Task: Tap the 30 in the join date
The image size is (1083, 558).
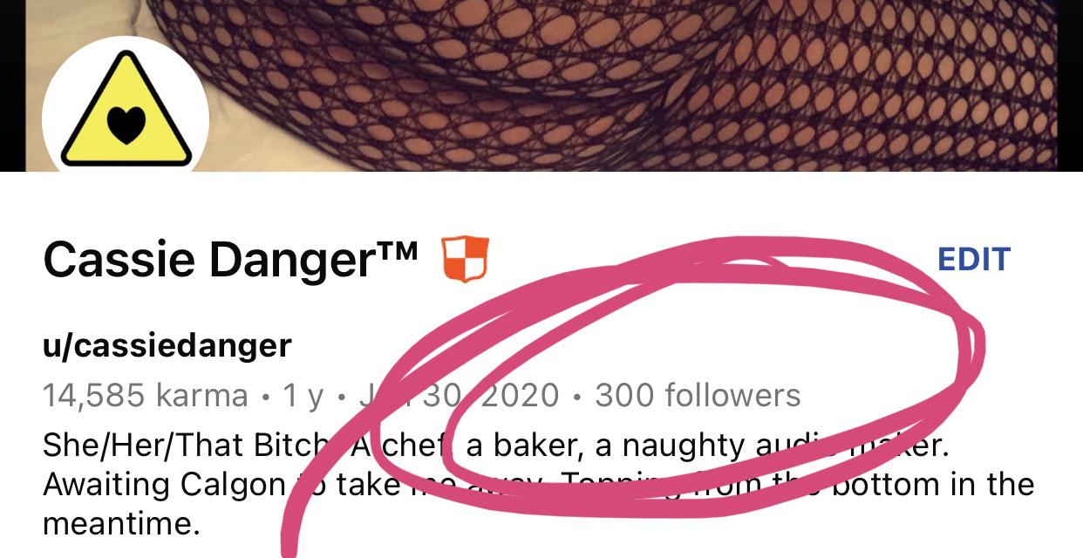Action: point(443,396)
